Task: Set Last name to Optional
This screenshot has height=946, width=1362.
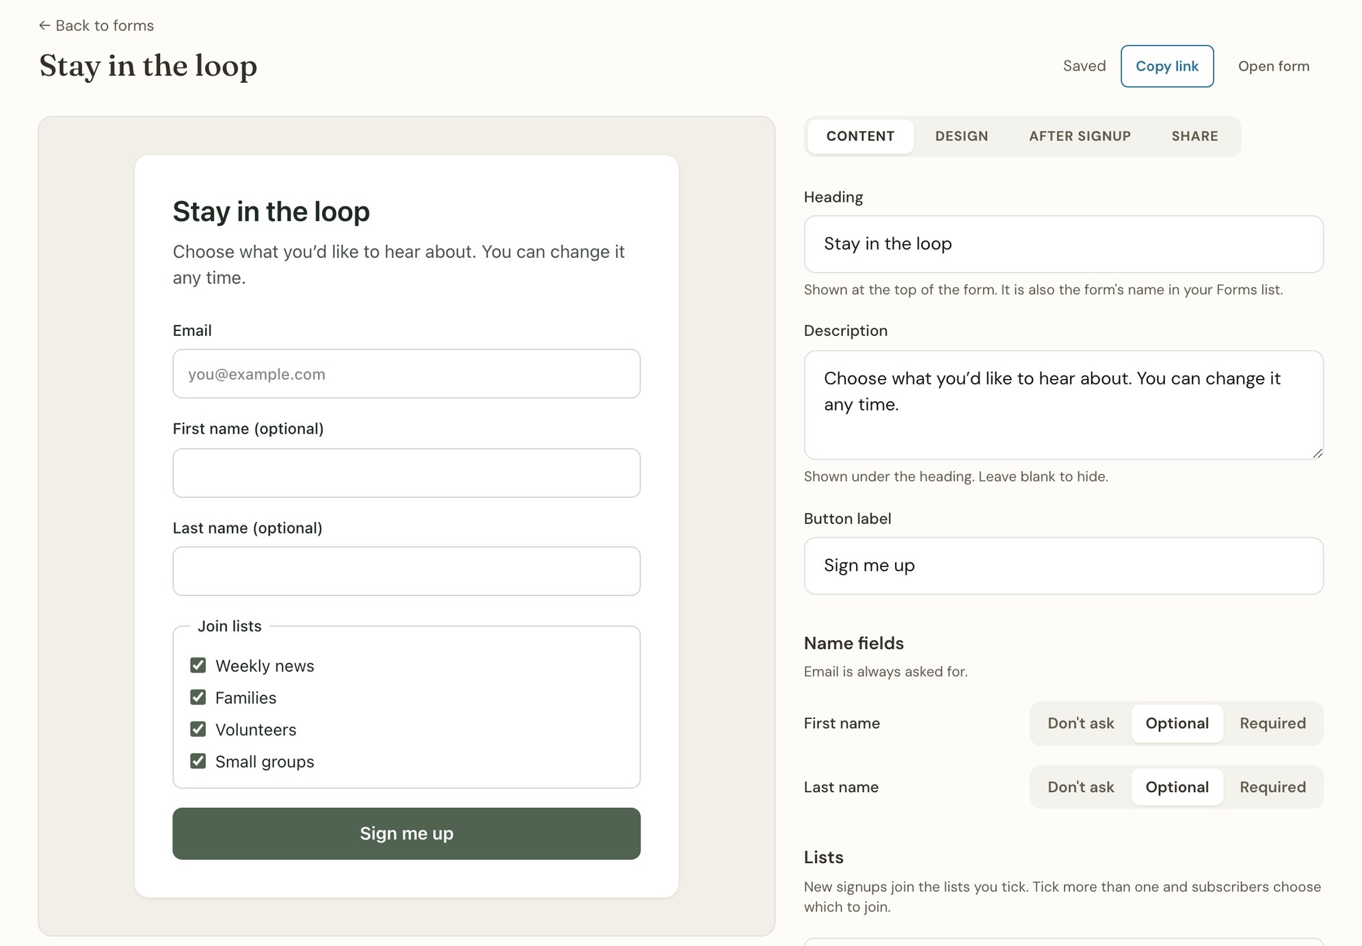Action: [1177, 787]
